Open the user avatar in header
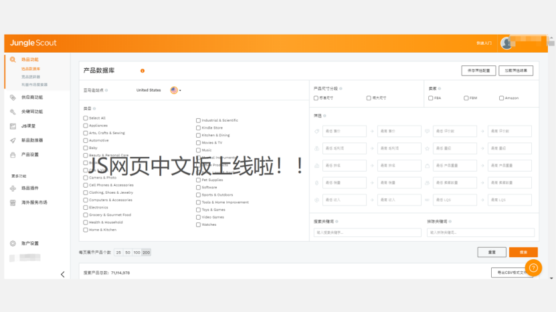 click(x=506, y=43)
